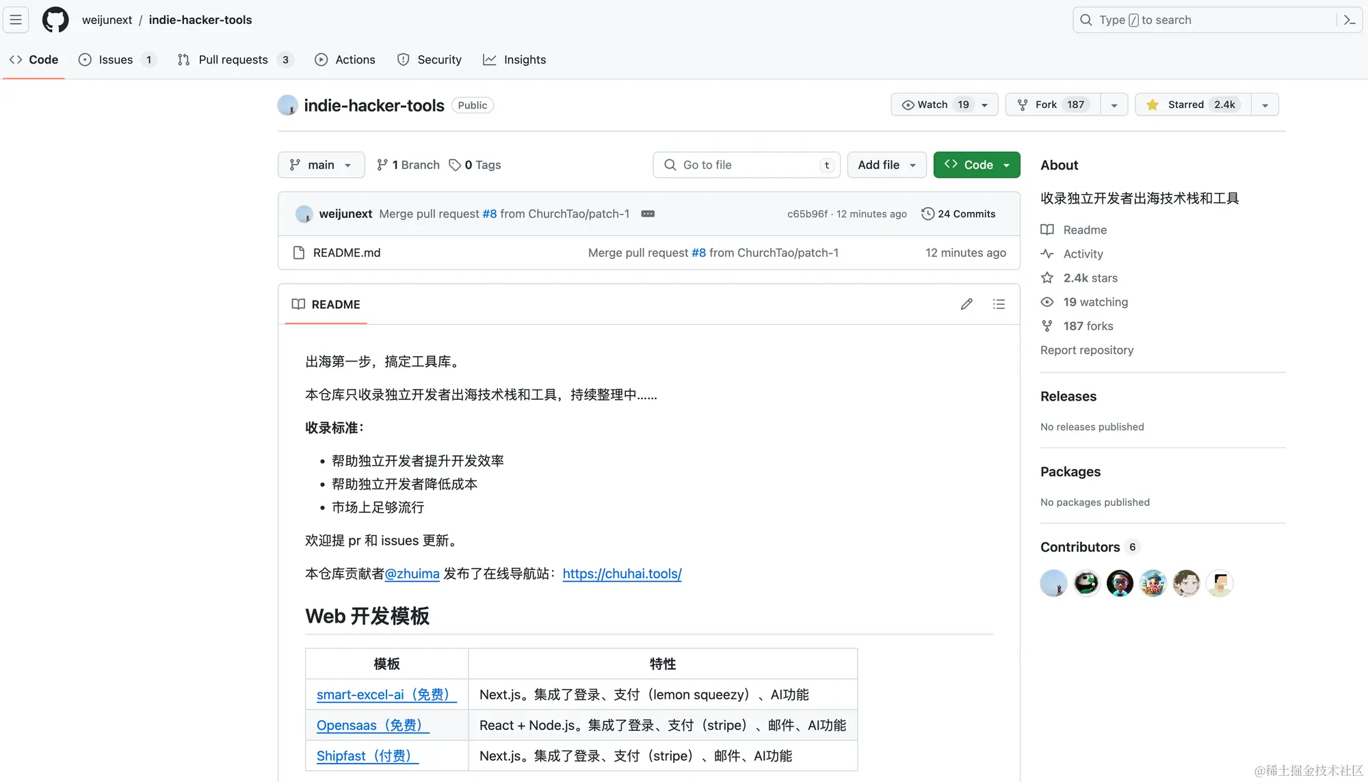The height and width of the screenshot is (782, 1368).
Task: Click the tag icon next to Tags
Action: pyautogui.click(x=455, y=165)
